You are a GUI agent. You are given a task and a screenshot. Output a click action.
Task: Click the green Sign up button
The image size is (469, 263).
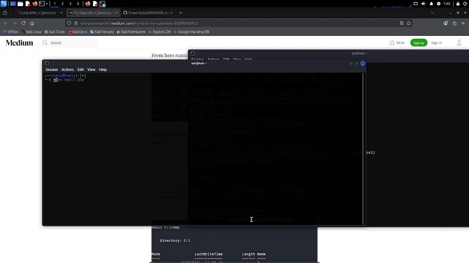(x=419, y=43)
